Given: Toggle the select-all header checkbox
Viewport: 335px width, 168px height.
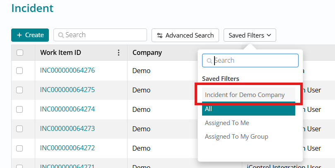Looking at the screenshot, I should [19, 53].
